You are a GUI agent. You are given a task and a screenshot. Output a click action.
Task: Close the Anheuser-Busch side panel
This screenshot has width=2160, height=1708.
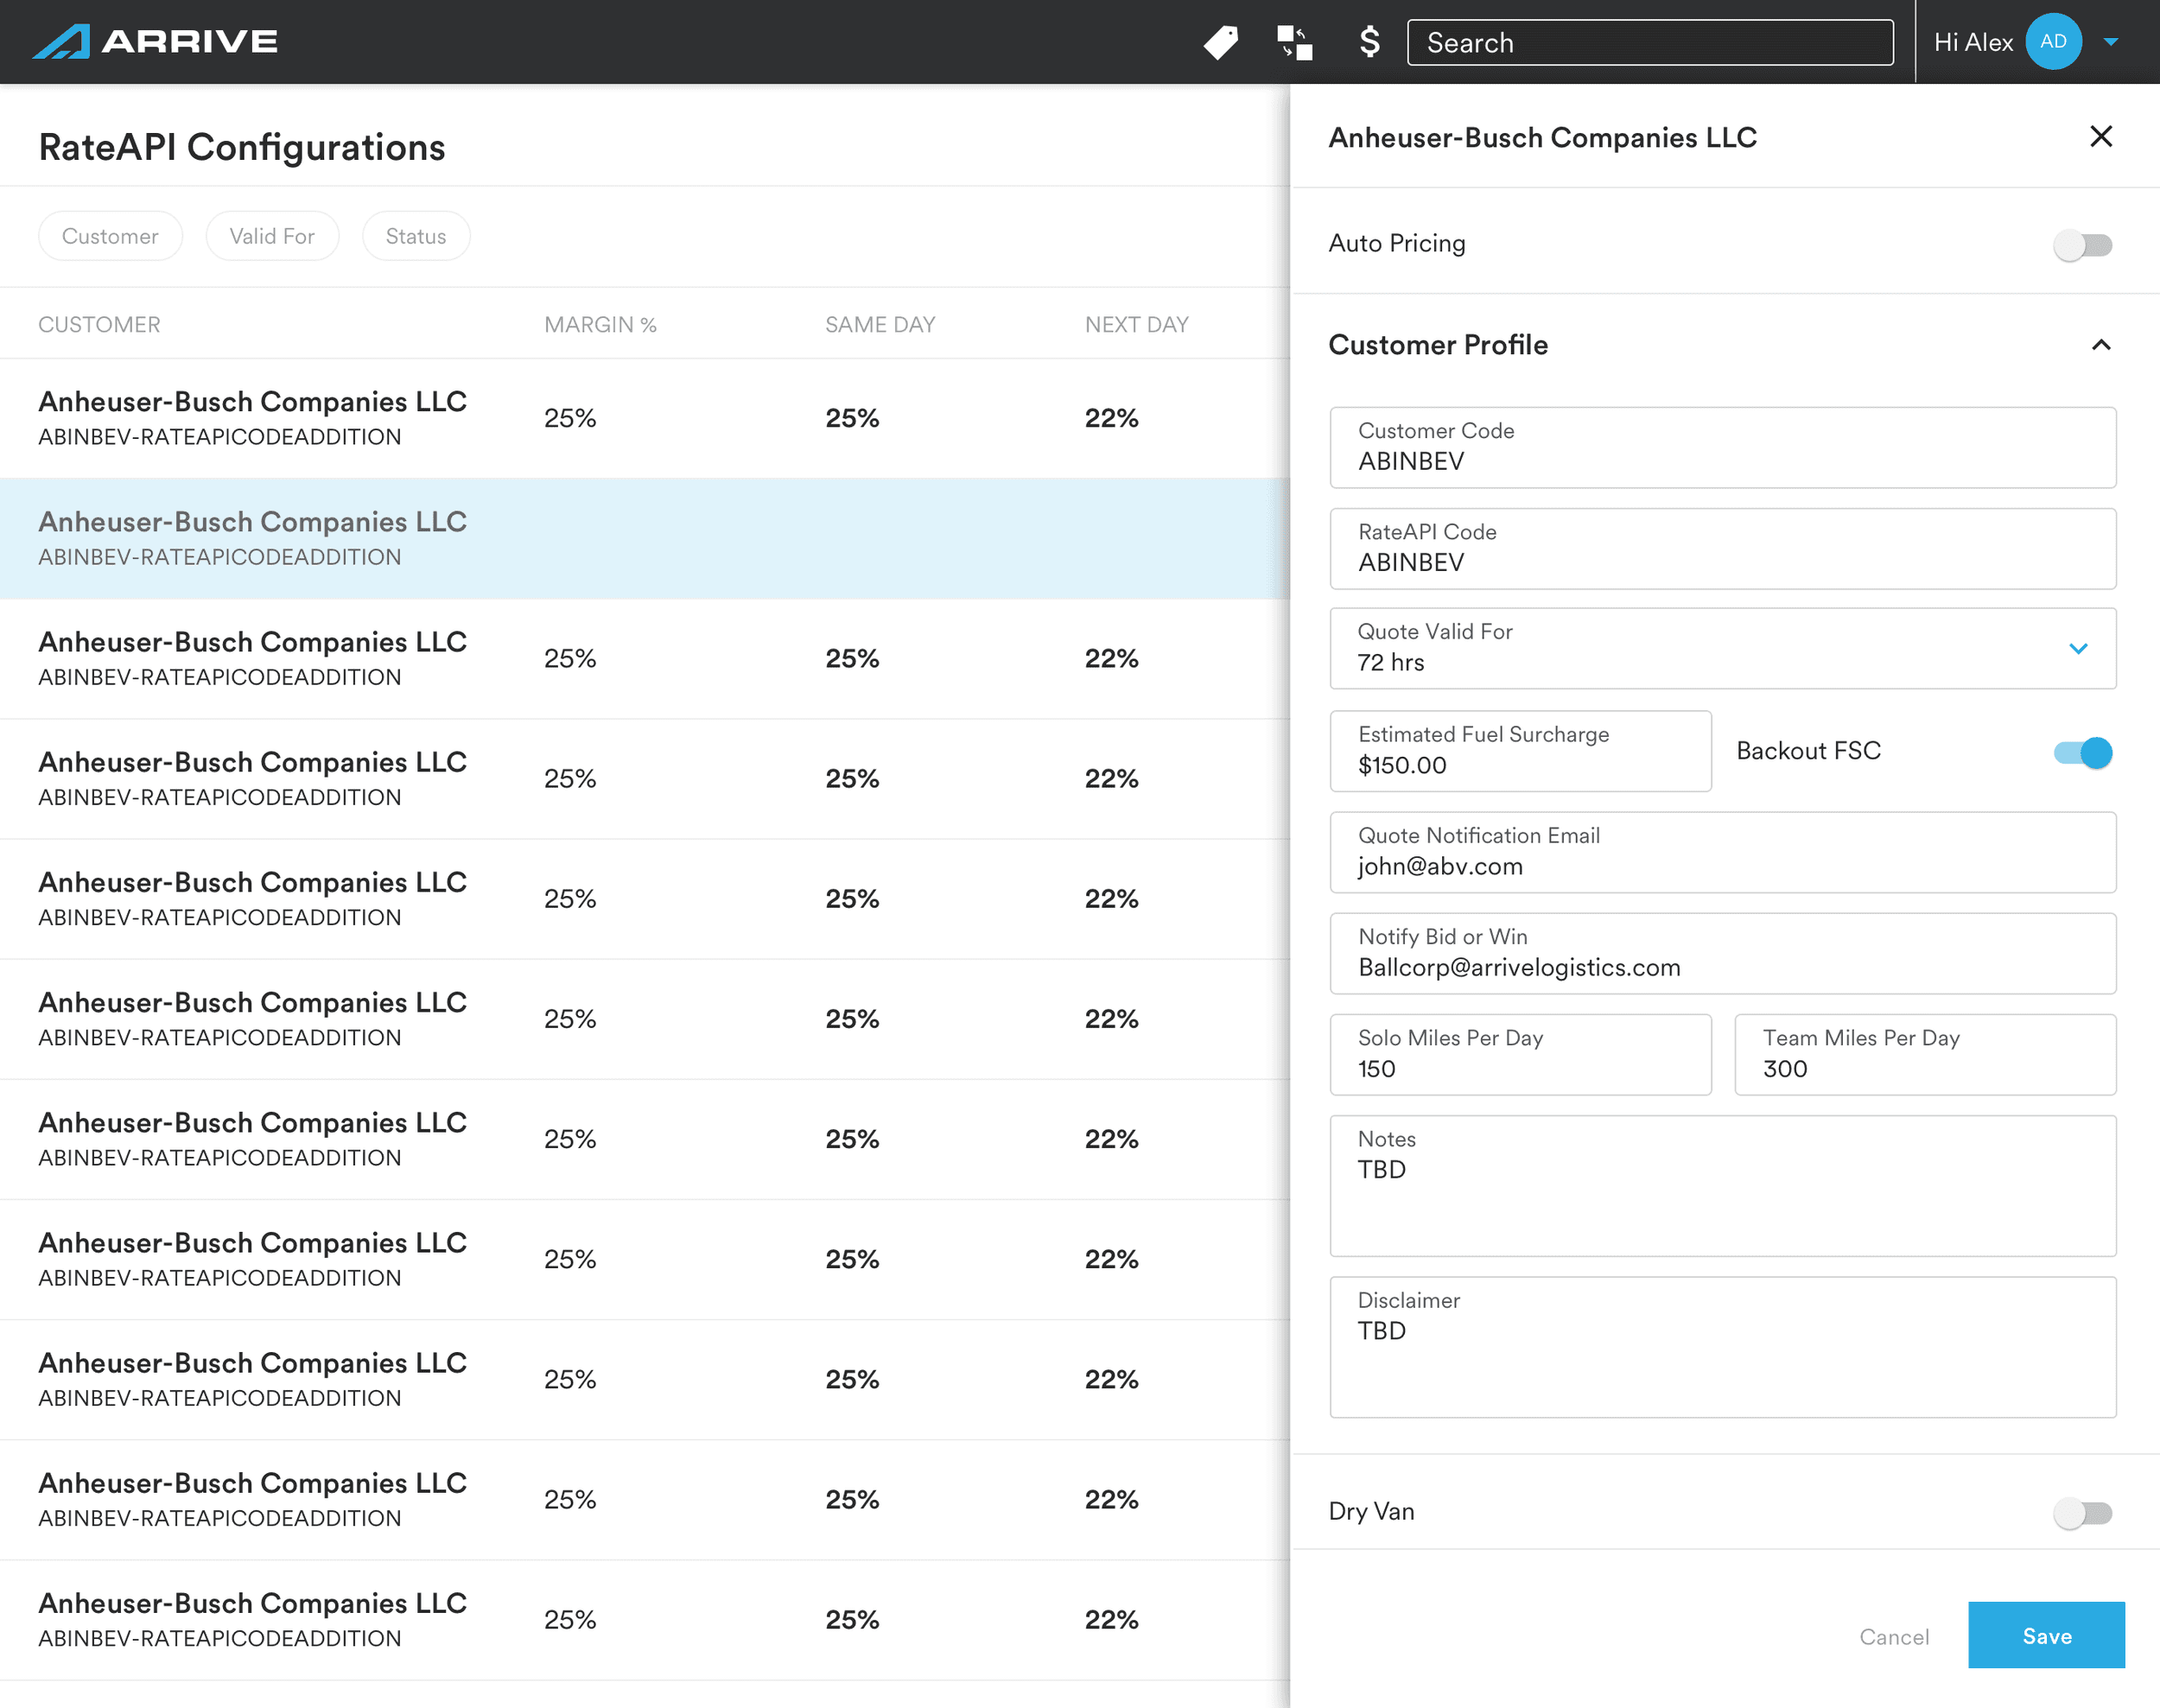coord(2101,136)
